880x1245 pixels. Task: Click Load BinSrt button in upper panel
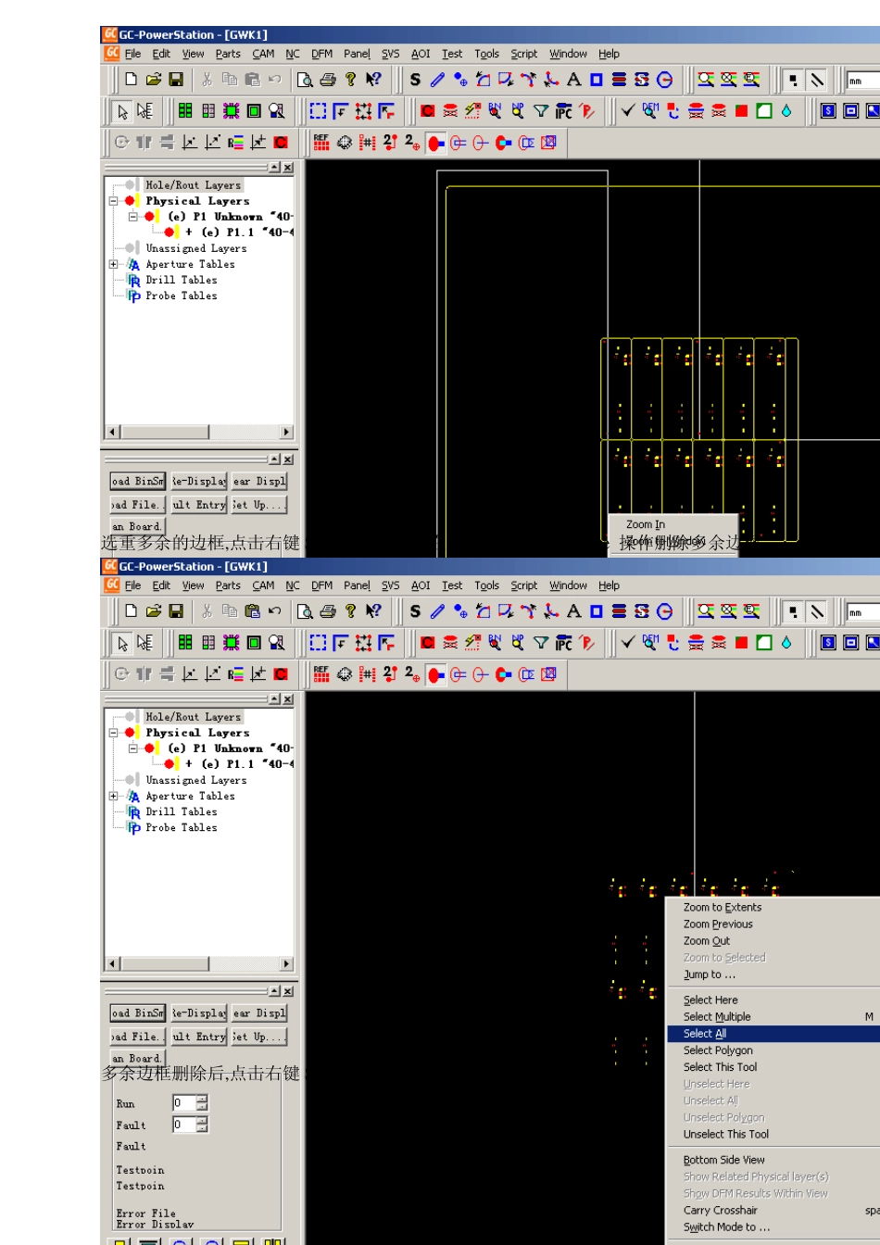click(138, 482)
